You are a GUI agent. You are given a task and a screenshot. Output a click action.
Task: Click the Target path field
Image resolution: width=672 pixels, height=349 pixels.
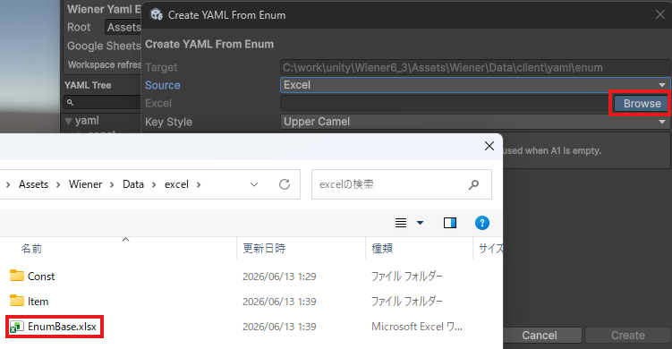[475, 67]
